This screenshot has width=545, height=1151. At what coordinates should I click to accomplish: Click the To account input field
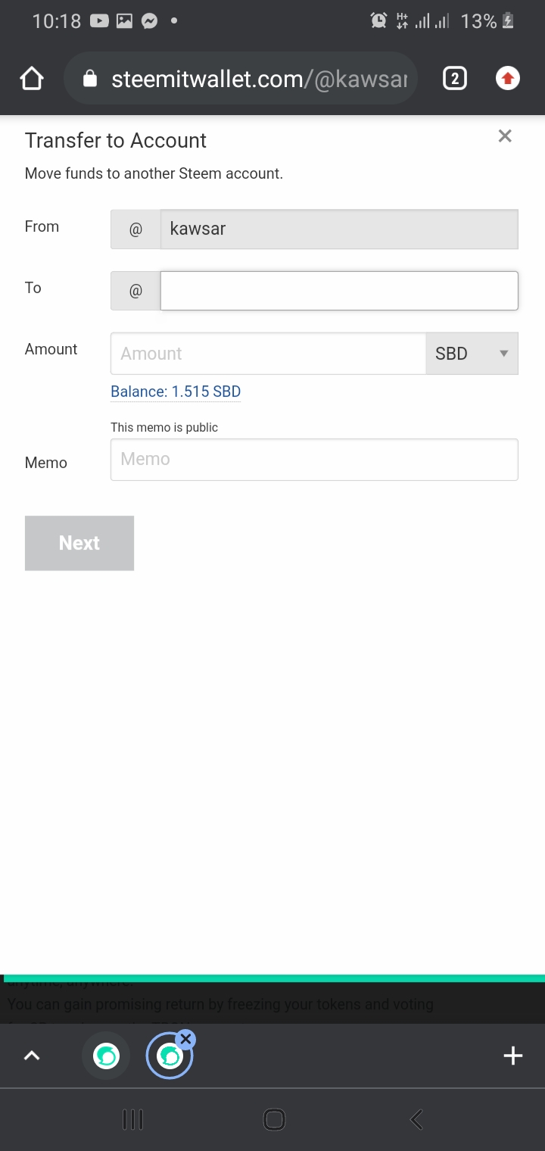(338, 291)
